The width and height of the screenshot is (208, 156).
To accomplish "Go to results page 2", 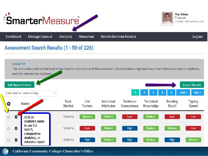I will coord(144,92).
